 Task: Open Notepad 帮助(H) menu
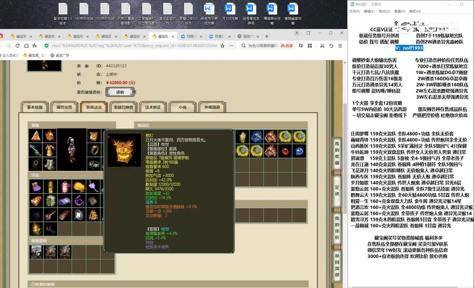pos(415,11)
